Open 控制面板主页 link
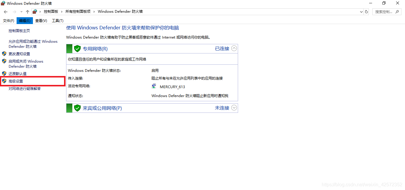Screen dimensions: 405x190 coord(19,31)
